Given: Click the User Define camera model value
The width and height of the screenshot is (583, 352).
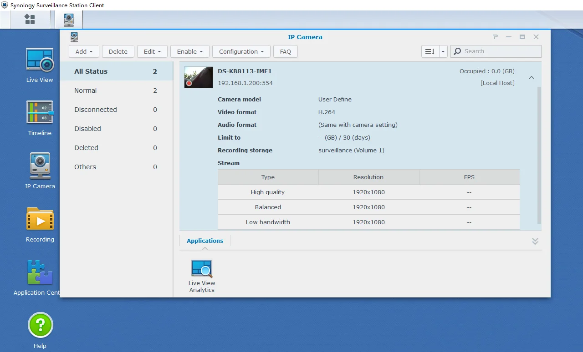Looking at the screenshot, I should pos(335,100).
